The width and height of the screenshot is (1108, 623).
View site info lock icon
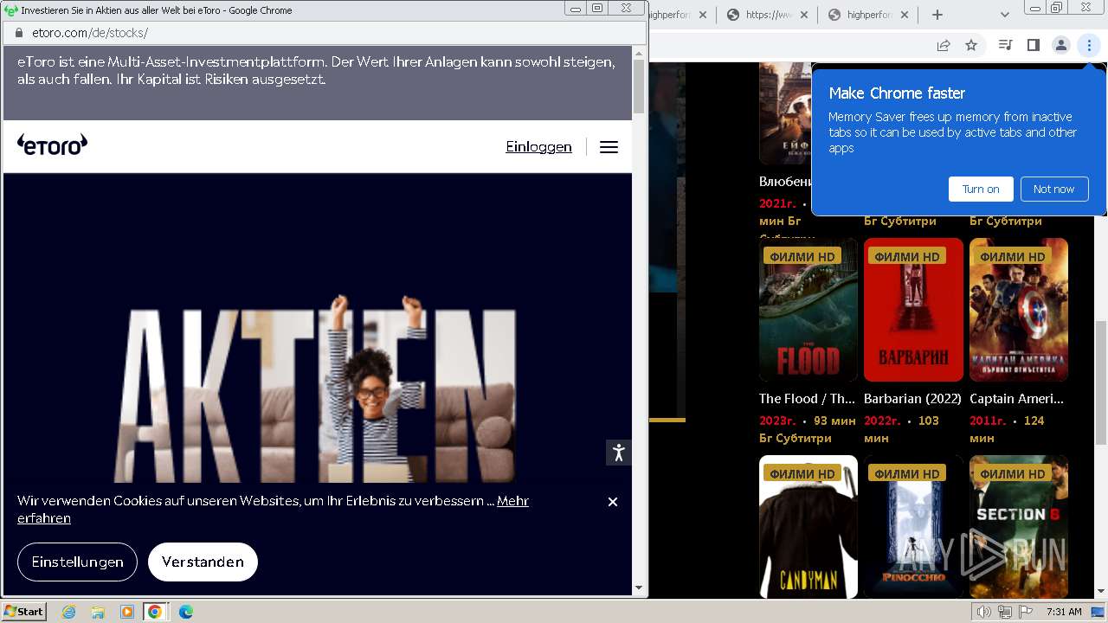coord(19,33)
